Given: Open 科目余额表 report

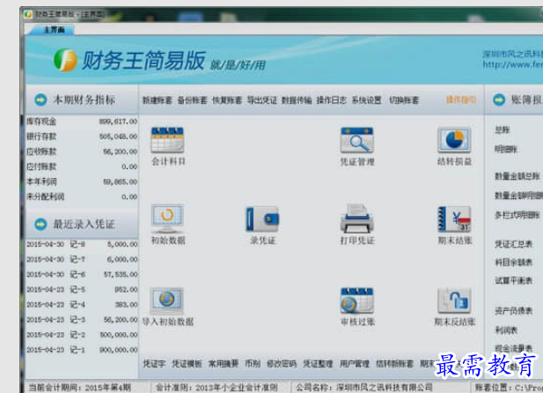Looking at the screenshot, I should [514, 263].
